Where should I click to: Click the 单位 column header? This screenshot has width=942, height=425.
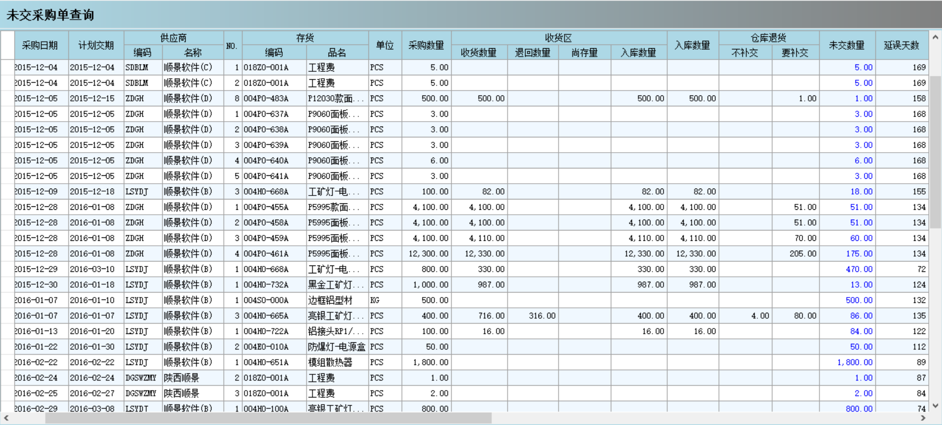tap(385, 45)
